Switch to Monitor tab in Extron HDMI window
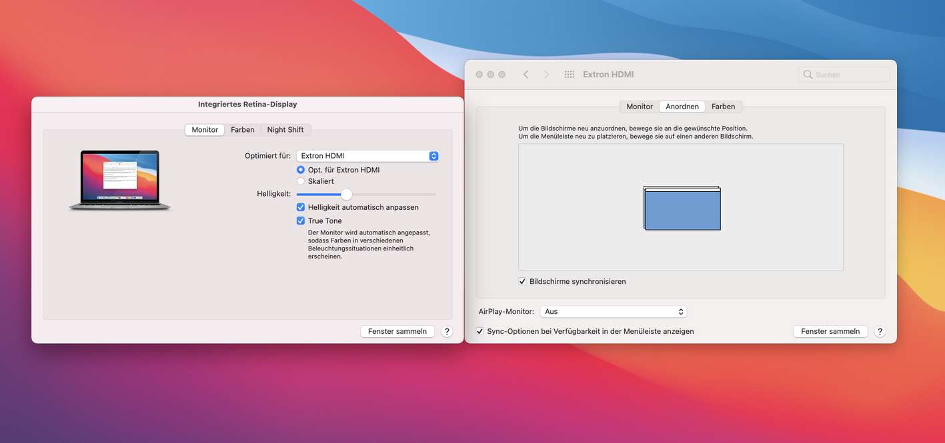Screen dimensions: 945x443 tap(640, 107)
